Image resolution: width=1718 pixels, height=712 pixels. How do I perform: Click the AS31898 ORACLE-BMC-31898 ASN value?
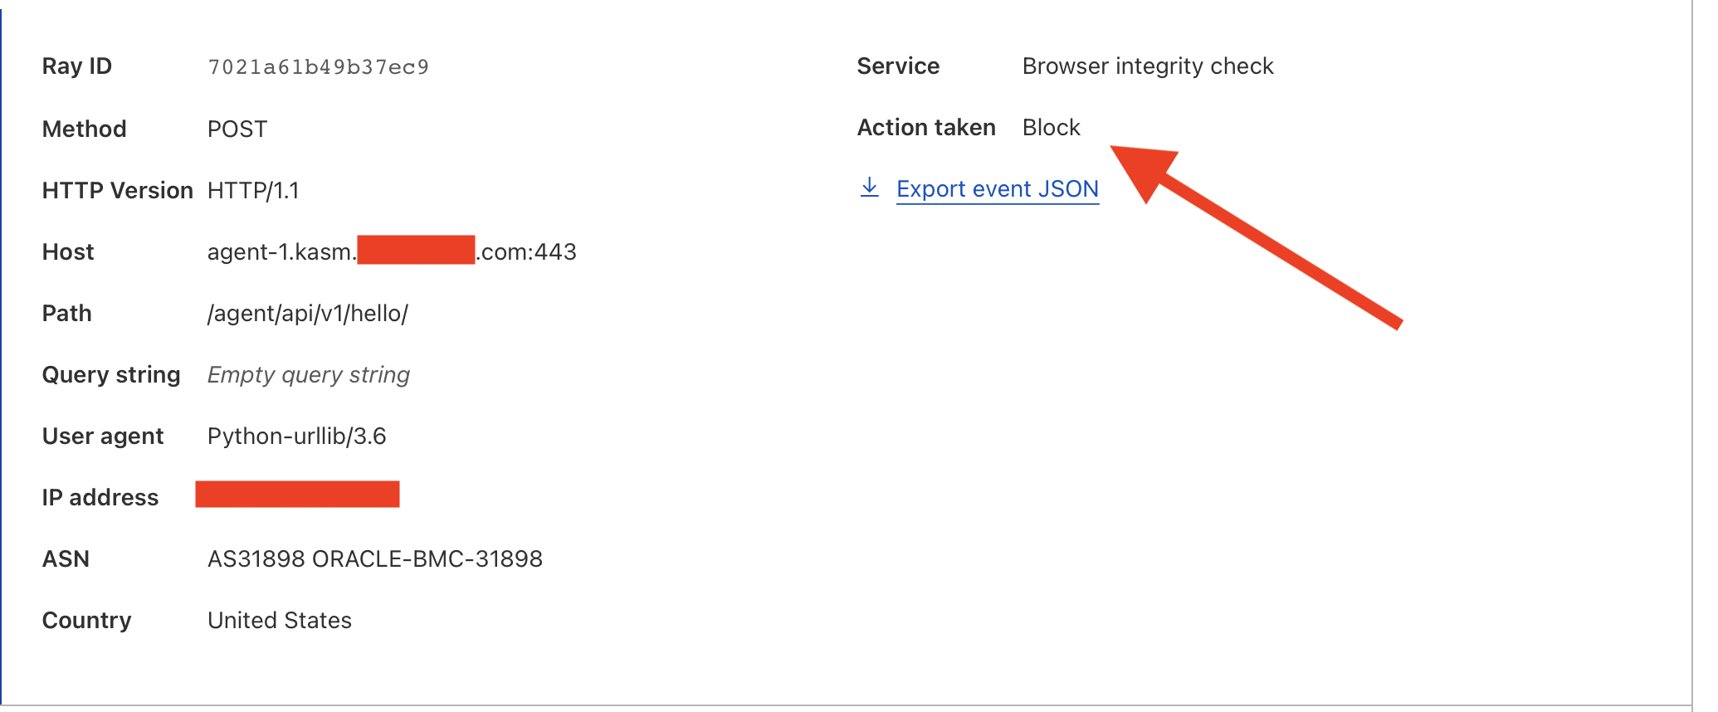[376, 558]
